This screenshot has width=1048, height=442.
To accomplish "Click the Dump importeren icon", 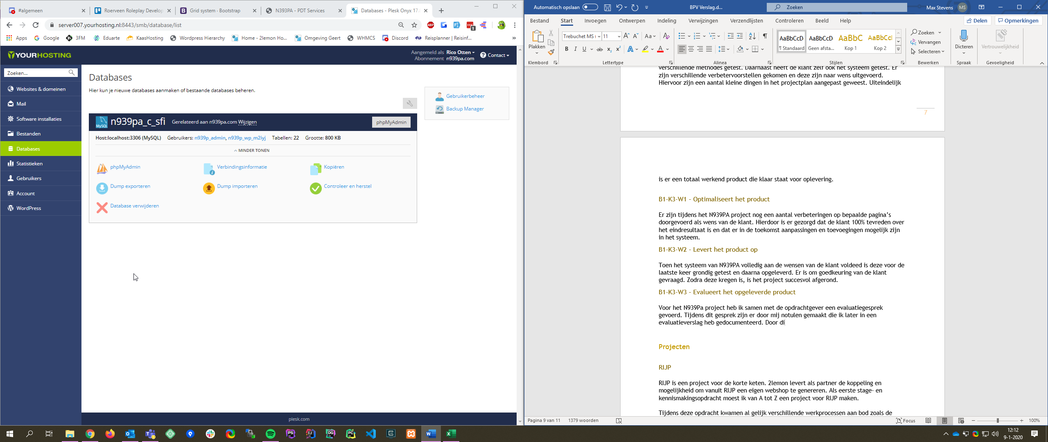I will point(209,188).
